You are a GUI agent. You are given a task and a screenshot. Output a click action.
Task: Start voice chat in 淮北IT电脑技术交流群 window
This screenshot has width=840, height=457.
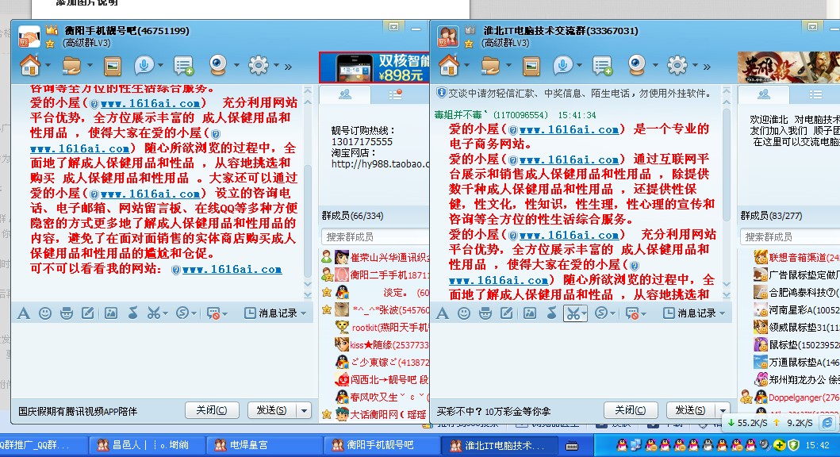562,65
